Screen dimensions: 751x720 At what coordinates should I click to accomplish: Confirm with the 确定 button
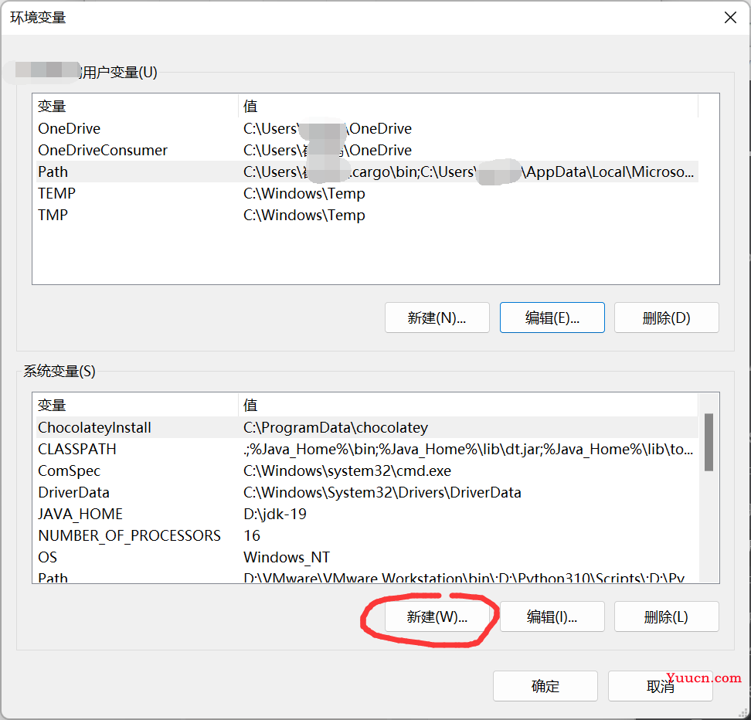point(545,686)
